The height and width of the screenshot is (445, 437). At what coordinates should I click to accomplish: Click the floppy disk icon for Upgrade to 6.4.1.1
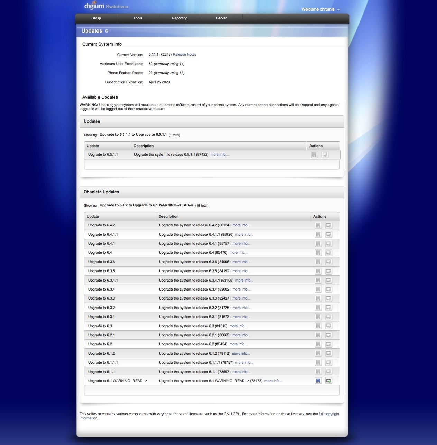tap(318, 234)
